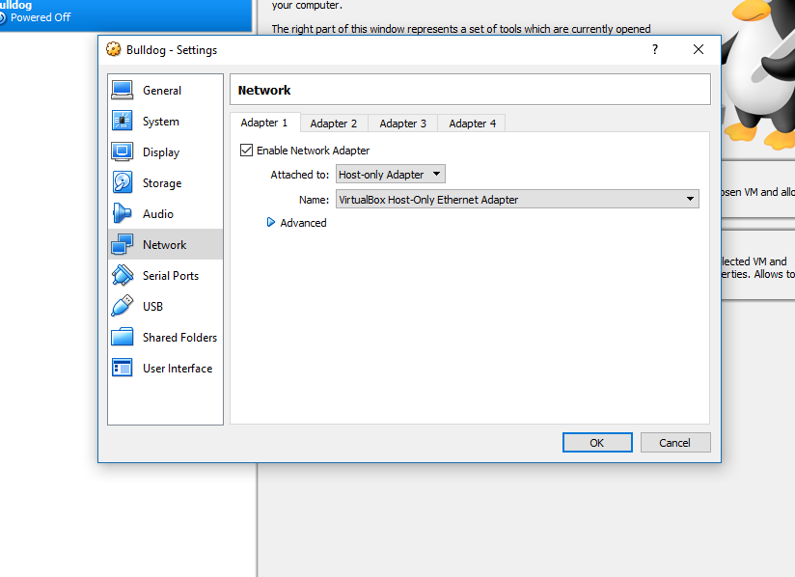
Task: Open Shared Folders folder icon
Action: 123,337
